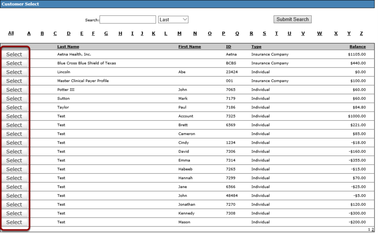Screen dimensions: 378x234
Task: Sort by Type column header
Action: (x=256, y=47)
